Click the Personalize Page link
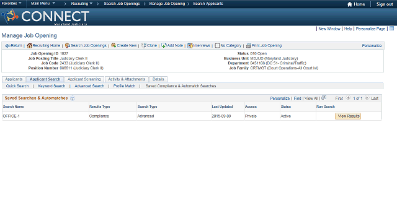Image resolution: width=397 pixels, height=223 pixels. coord(370,29)
